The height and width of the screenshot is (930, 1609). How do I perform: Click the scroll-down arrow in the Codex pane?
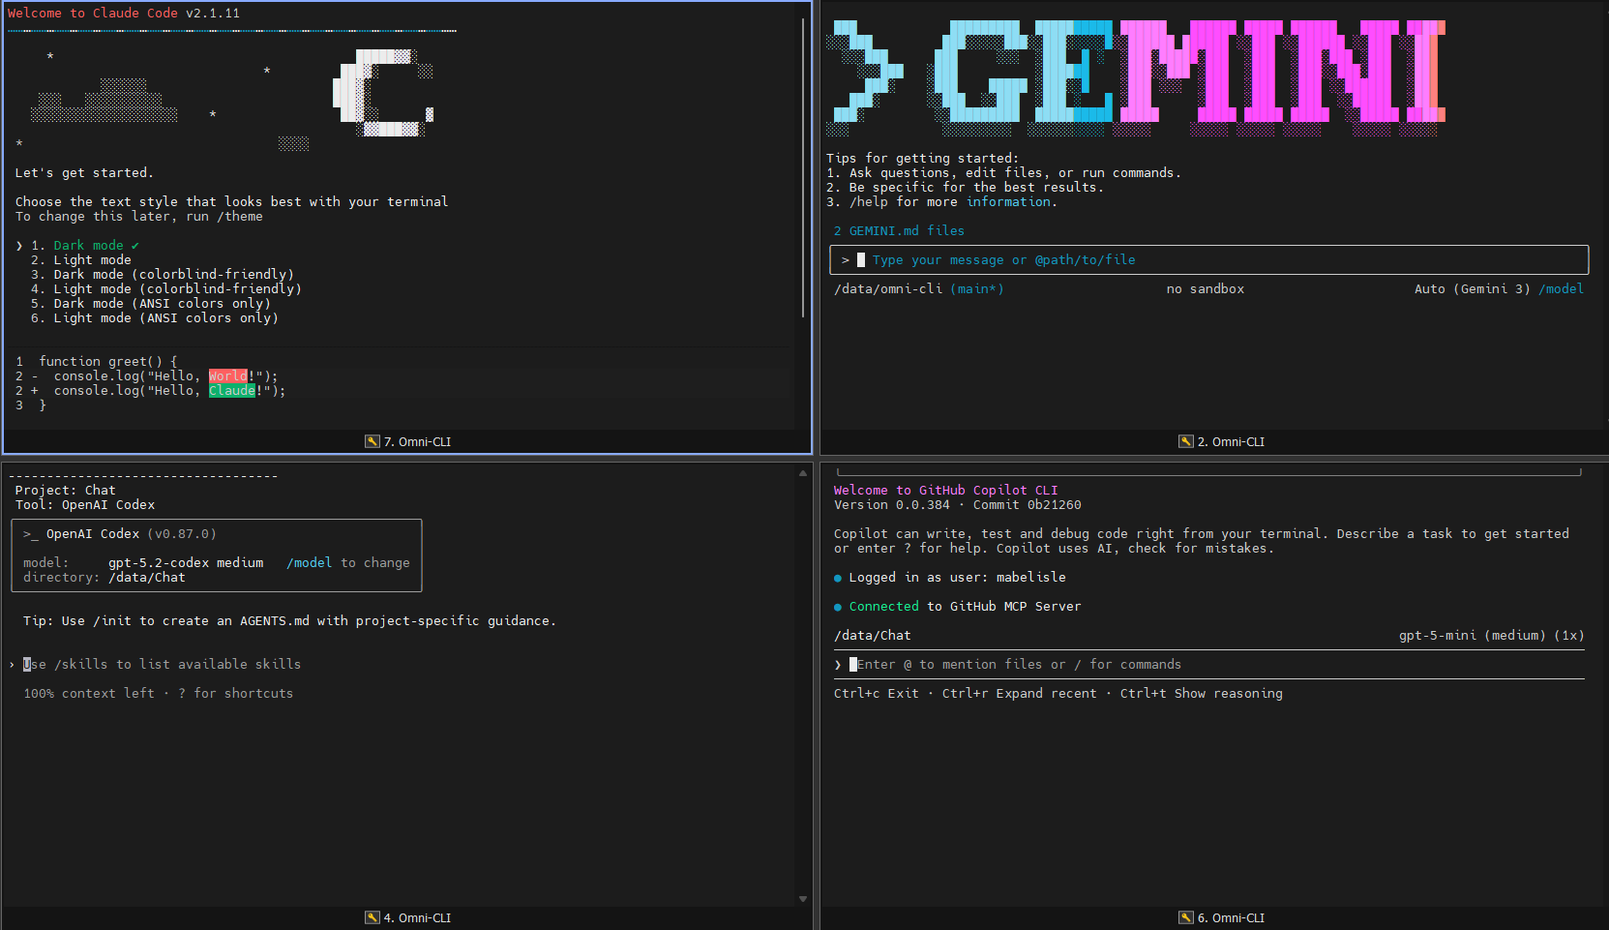pos(803,899)
